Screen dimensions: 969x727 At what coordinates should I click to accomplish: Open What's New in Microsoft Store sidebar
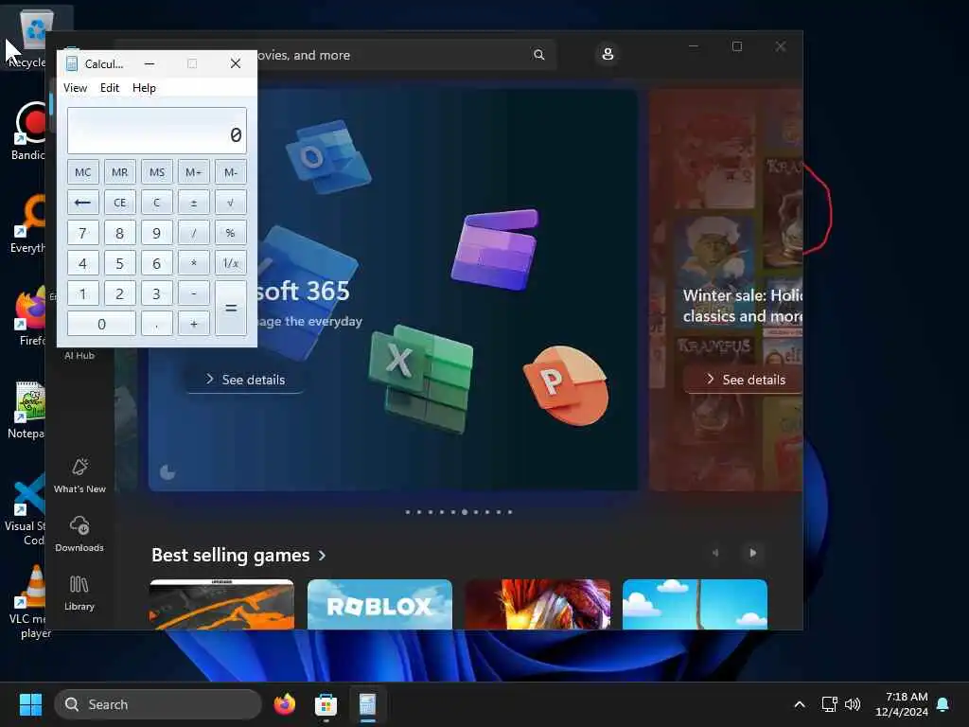(x=79, y=475)
